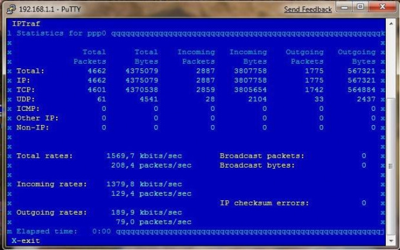The image size is (400, 250).
Task: Click the scrollbar down arrow
Action: [391, 241]
